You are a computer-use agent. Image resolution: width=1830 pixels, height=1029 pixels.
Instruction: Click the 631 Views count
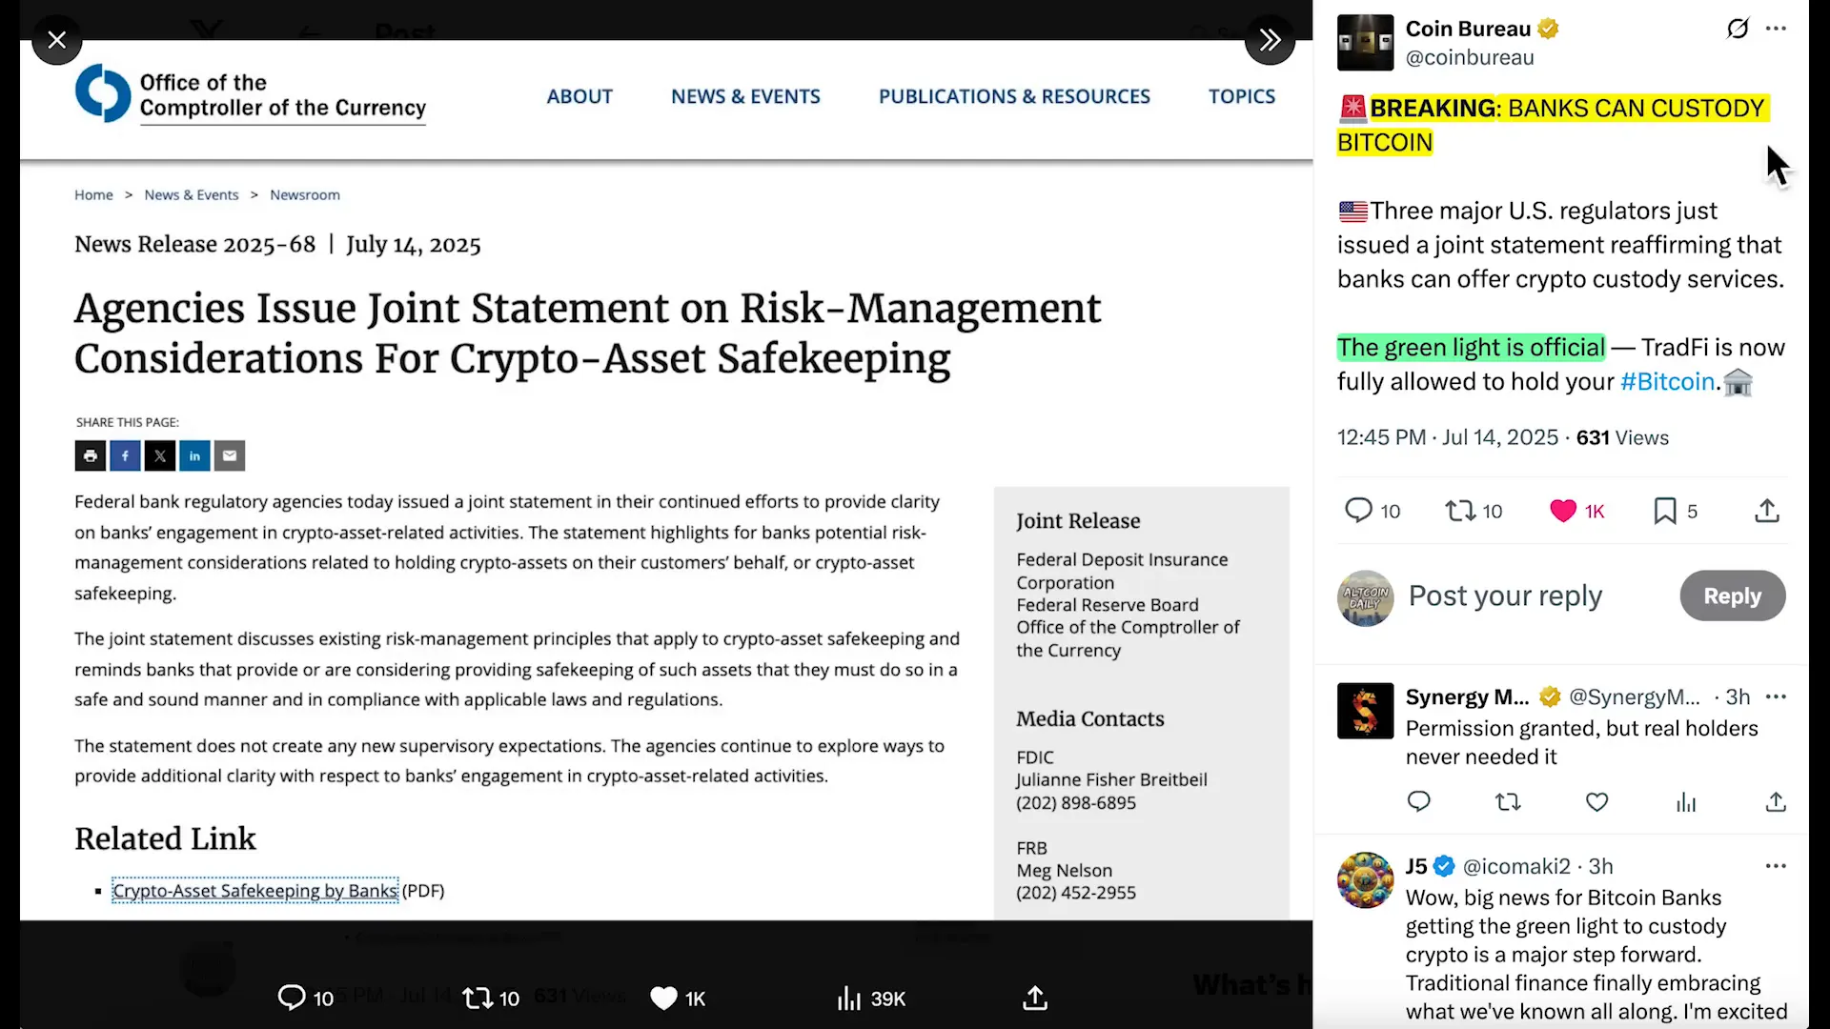(x=1622, y=437)
